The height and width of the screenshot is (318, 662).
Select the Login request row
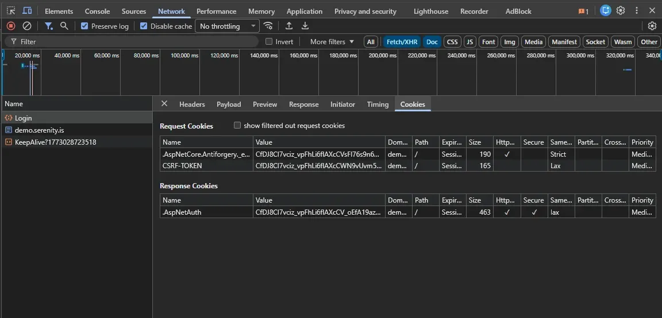76,118
